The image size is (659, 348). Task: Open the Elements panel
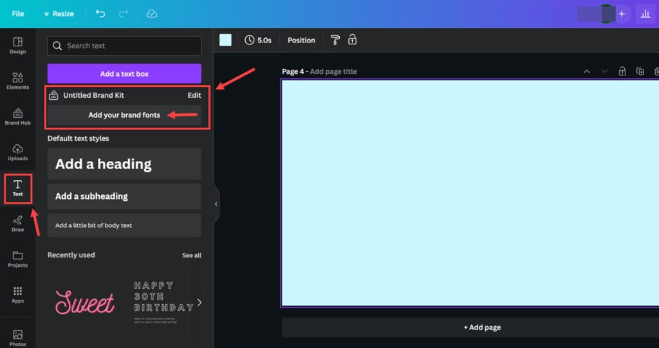coord(17,81)
